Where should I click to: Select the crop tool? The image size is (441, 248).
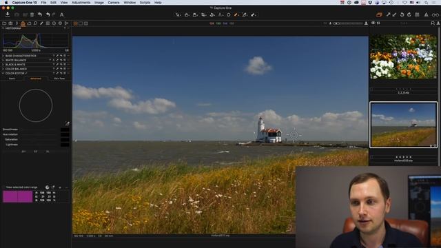[203, 14]
